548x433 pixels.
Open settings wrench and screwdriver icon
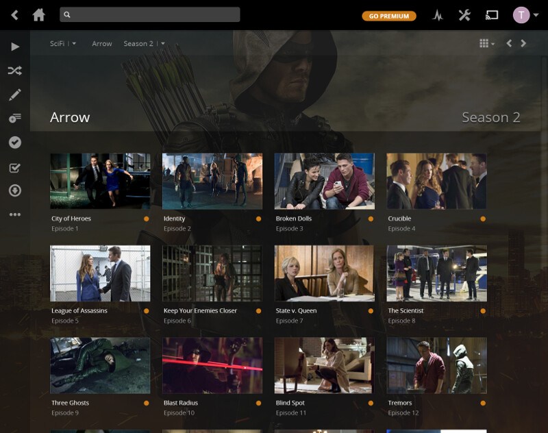pos(464,15)
